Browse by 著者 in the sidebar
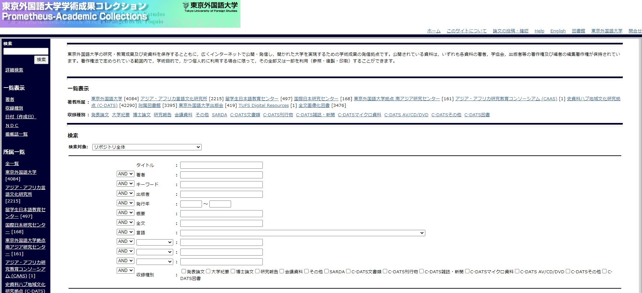The height and width of the screenshot is (293, 642). pyautogui.click(x=10, y=100)
